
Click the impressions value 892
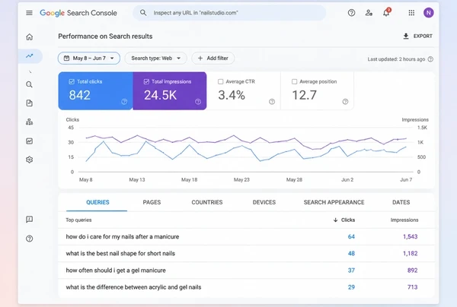tap(412, 271)
